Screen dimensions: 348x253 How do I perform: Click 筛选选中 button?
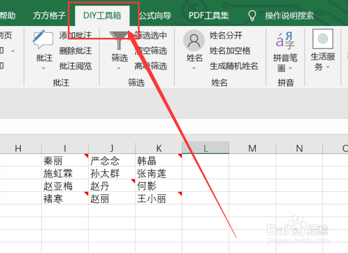pyautogui.click(x=151, y=35)
